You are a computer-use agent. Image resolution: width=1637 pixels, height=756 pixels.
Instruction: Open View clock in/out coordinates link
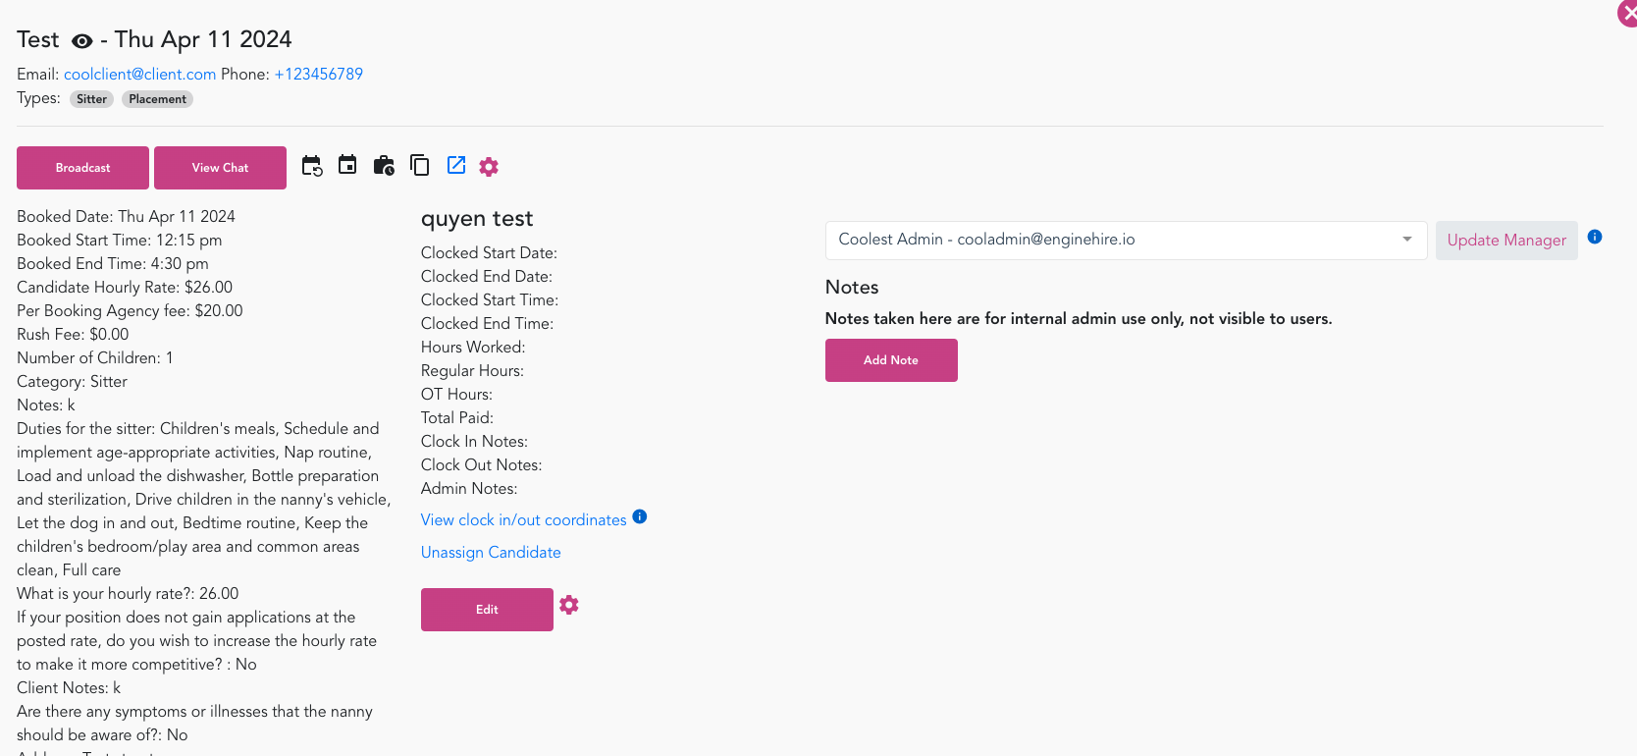click(x=523, y=520)
